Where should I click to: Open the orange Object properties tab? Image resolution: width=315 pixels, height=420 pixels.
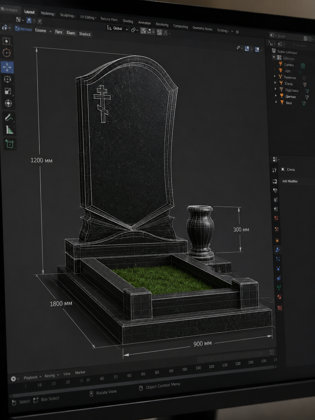pyautogui.click(x=277, y=240)
